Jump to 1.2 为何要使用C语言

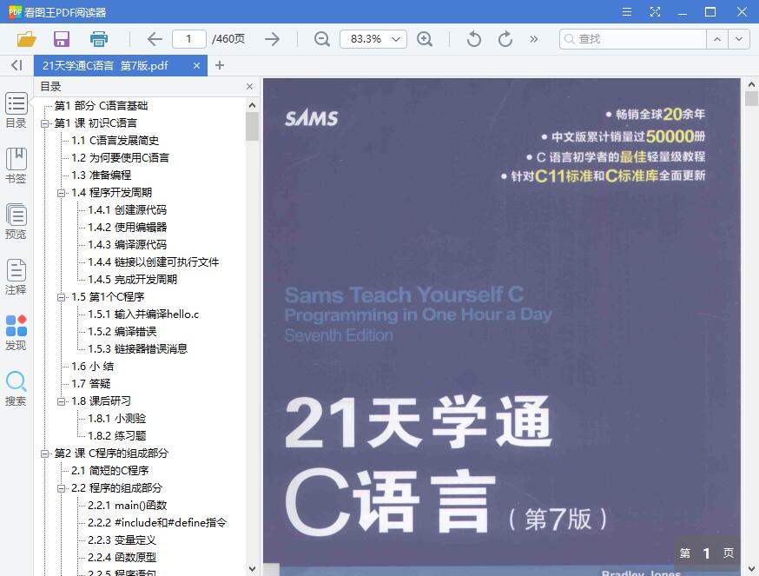point(120,158)
